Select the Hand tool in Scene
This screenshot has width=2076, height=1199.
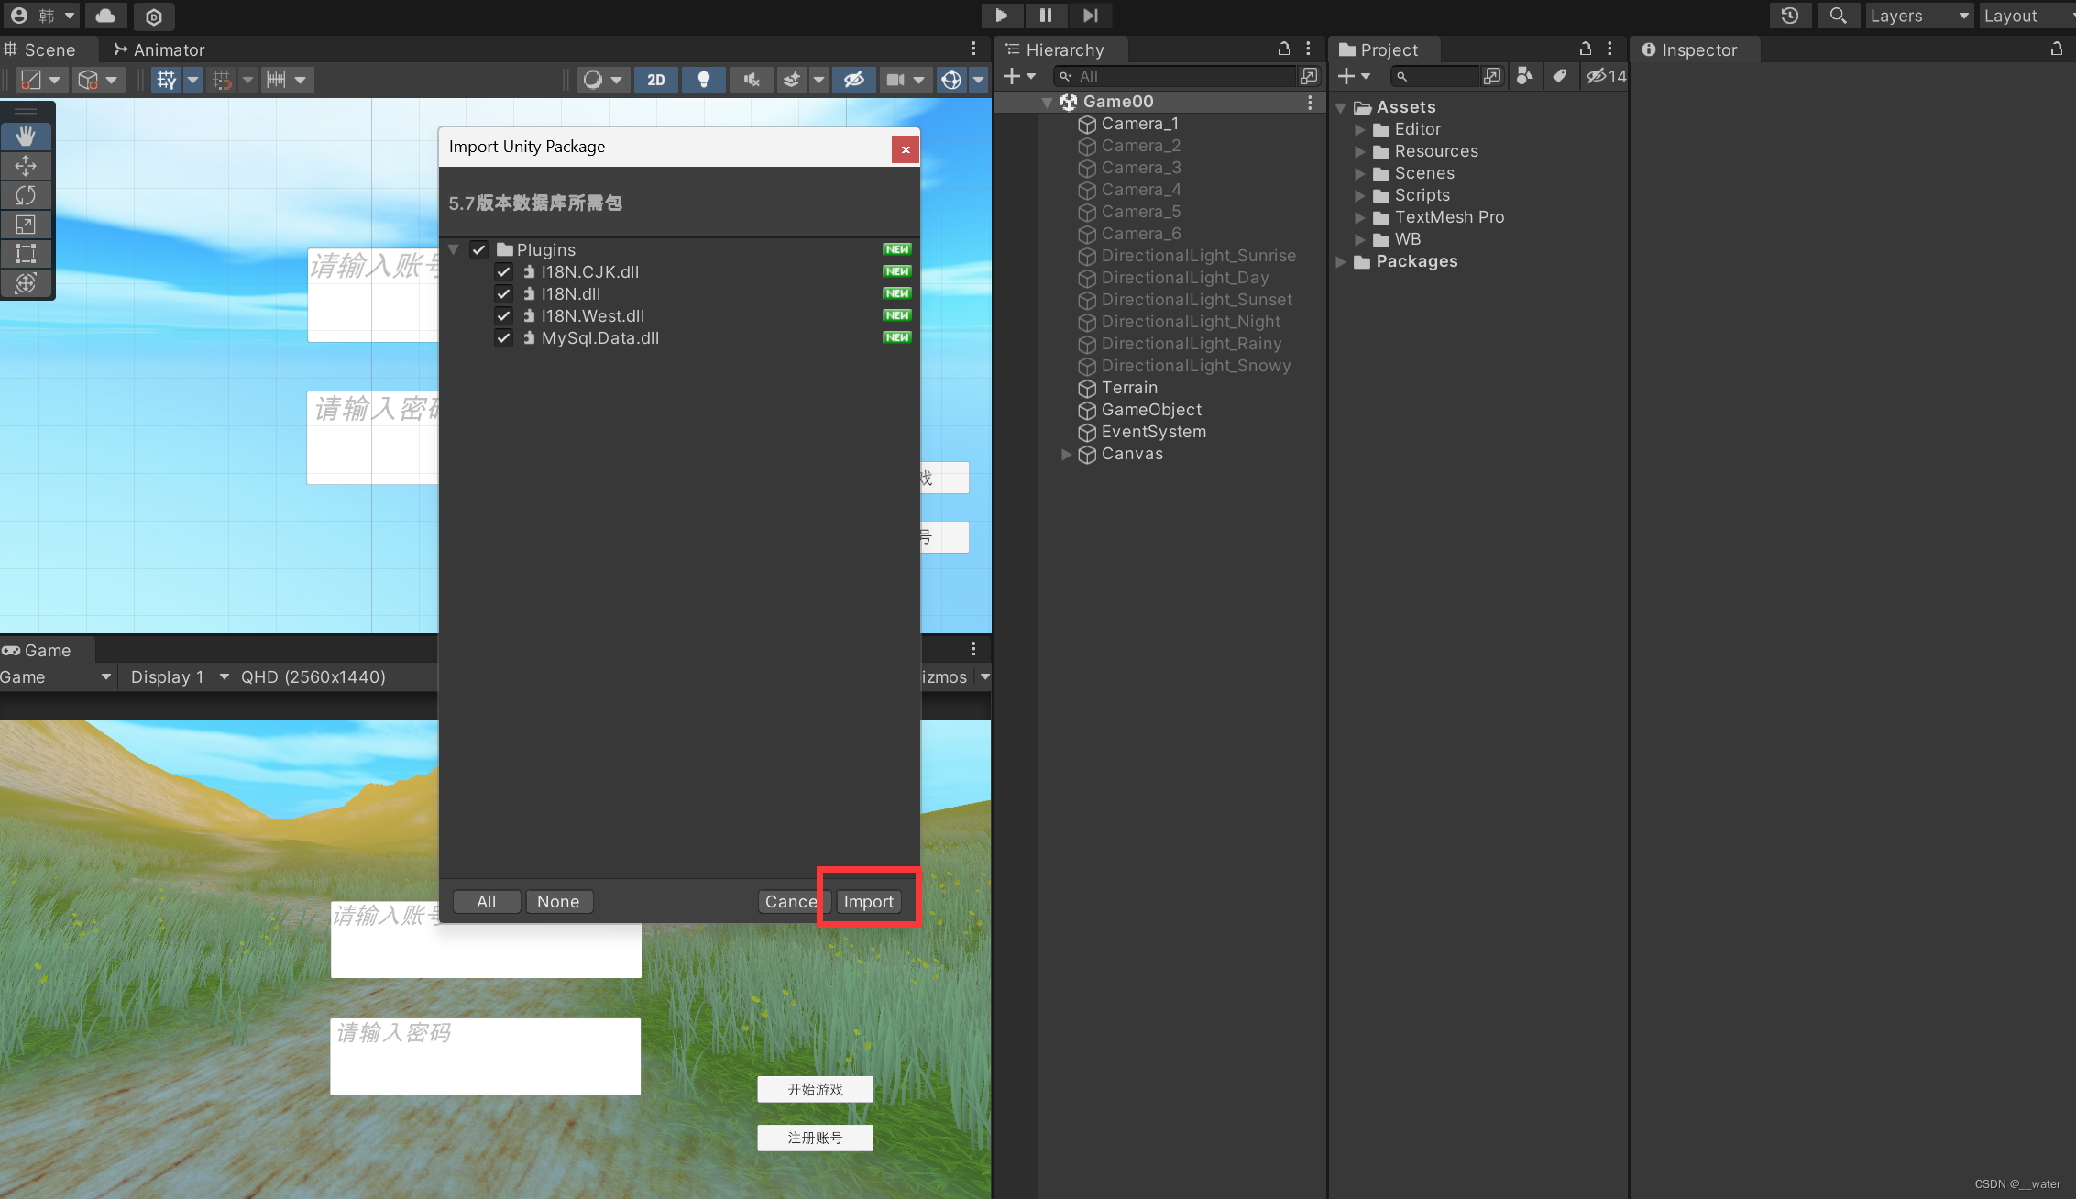[26, 137]
